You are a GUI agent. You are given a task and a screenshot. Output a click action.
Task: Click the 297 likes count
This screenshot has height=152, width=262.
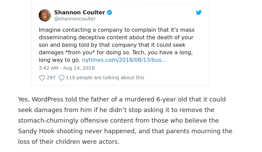[51, 78]
